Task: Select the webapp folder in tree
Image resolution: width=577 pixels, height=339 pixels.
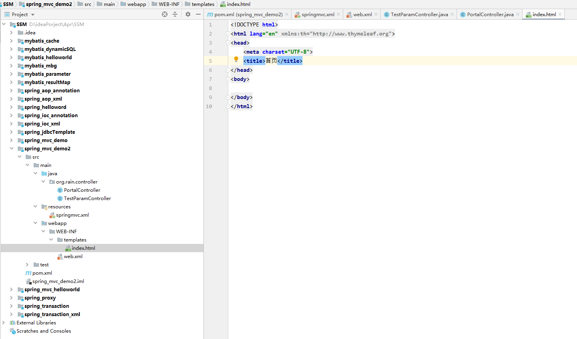Action: point(57,223)
